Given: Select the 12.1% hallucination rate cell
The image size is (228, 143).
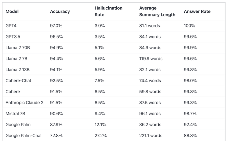Looking at the screenshot, I should [x=100, y=125].
